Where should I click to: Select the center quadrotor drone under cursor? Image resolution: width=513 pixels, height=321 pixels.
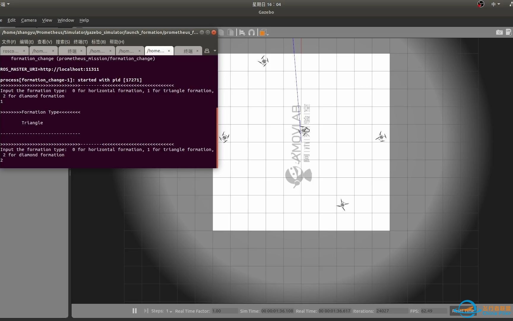coord(303,131)
